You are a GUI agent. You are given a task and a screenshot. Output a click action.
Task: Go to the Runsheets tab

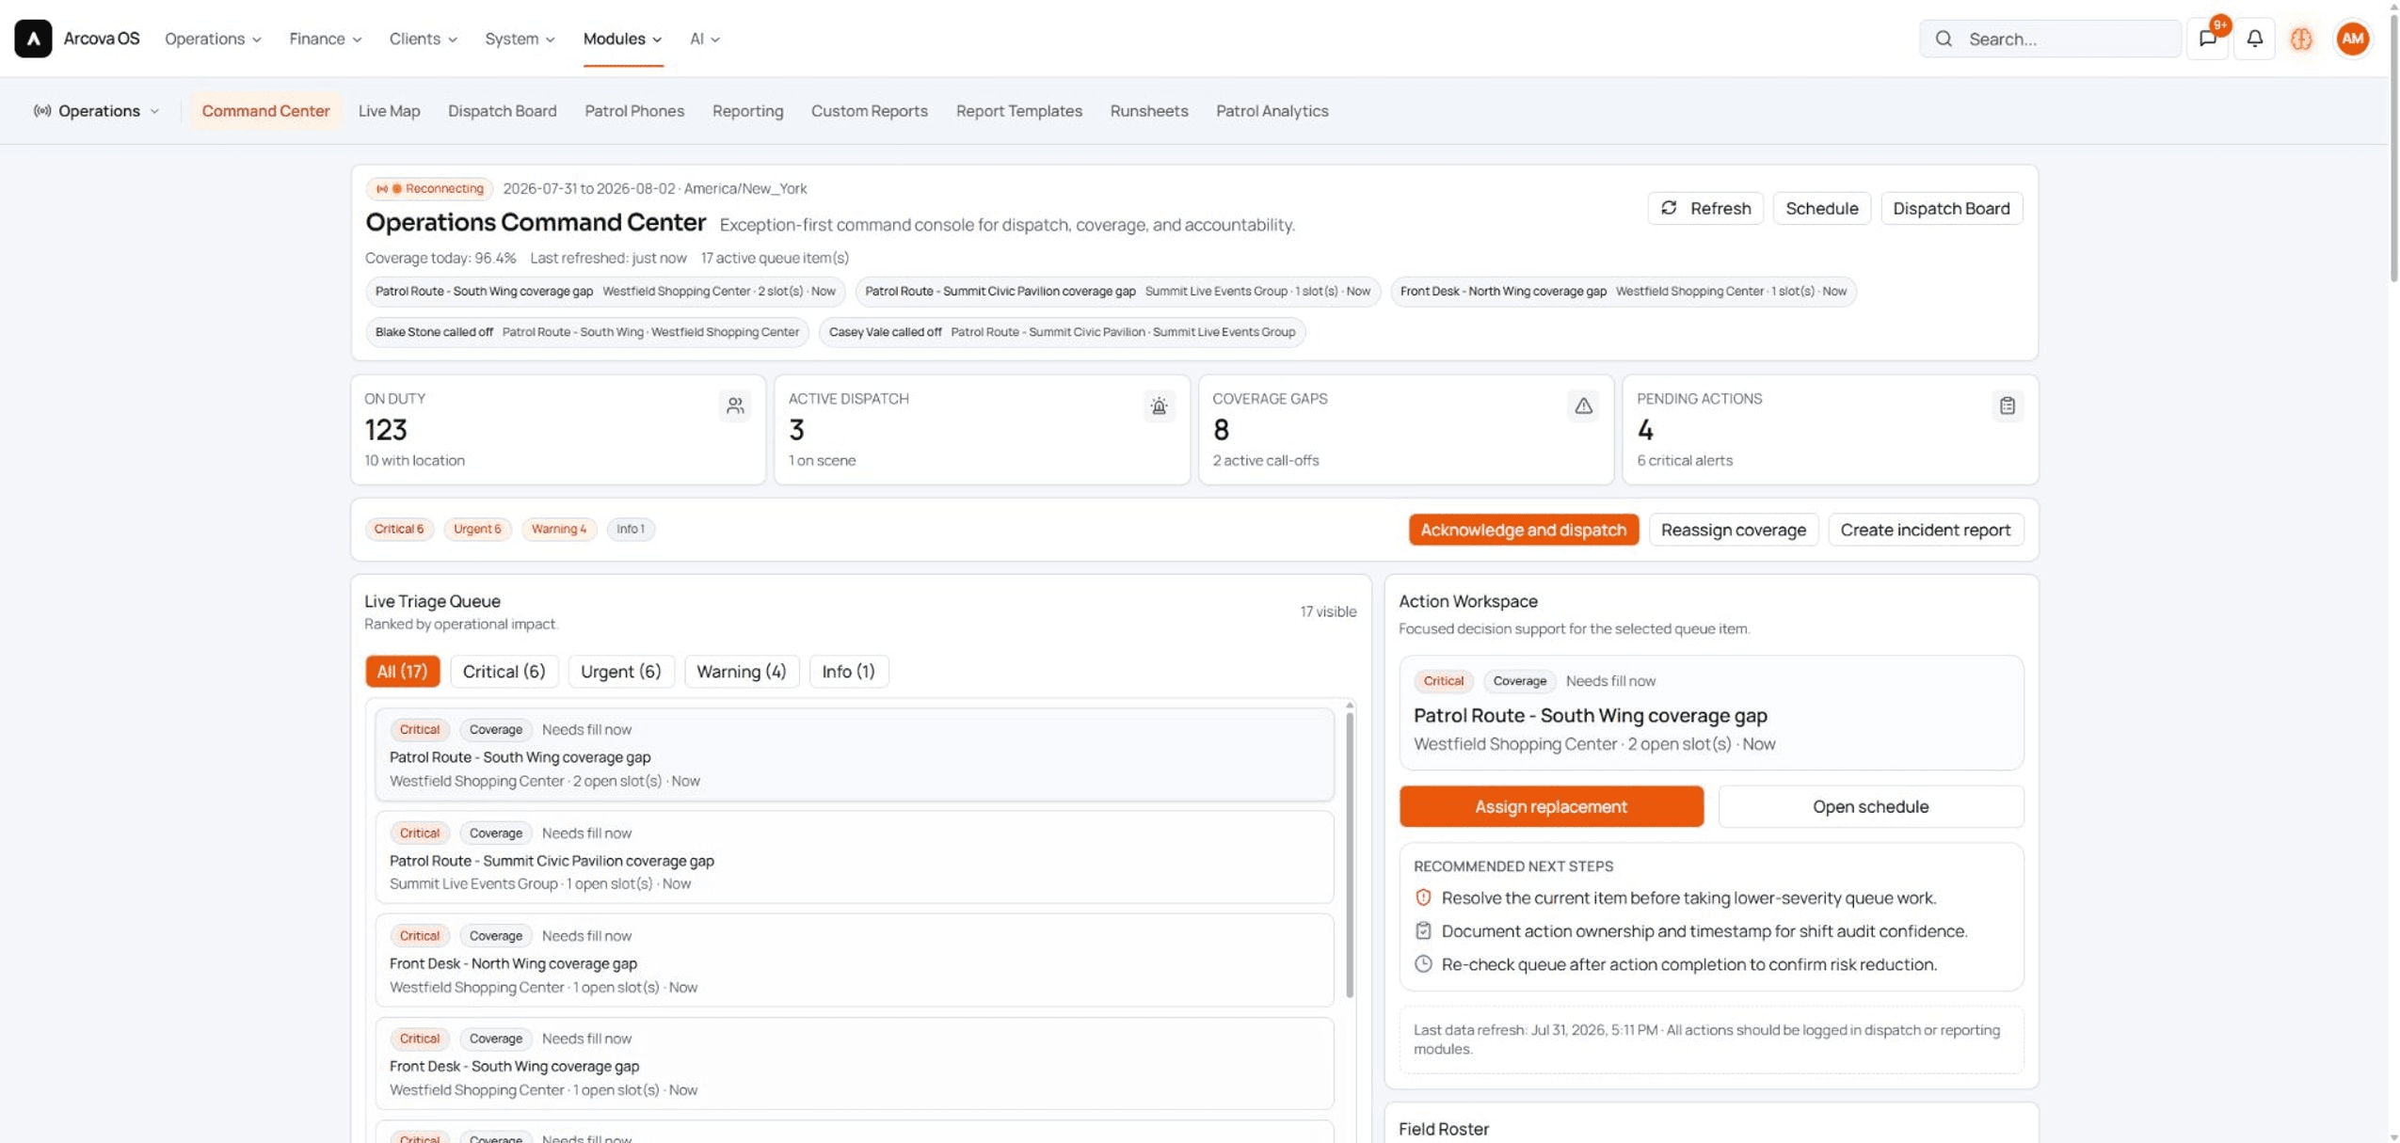pyautogui.click(x=1148, y=111)
